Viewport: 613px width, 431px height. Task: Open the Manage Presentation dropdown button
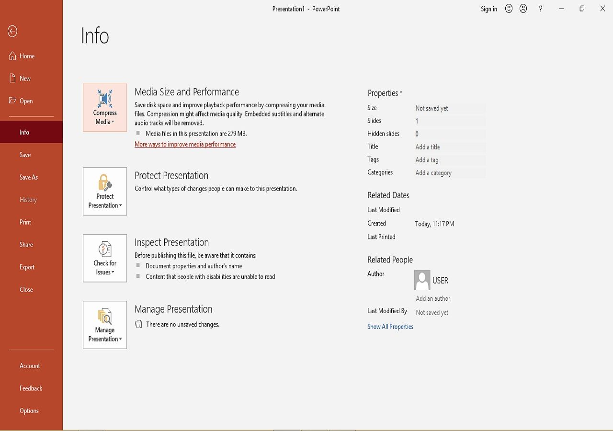pyautogui.click(x=105, y=325)
